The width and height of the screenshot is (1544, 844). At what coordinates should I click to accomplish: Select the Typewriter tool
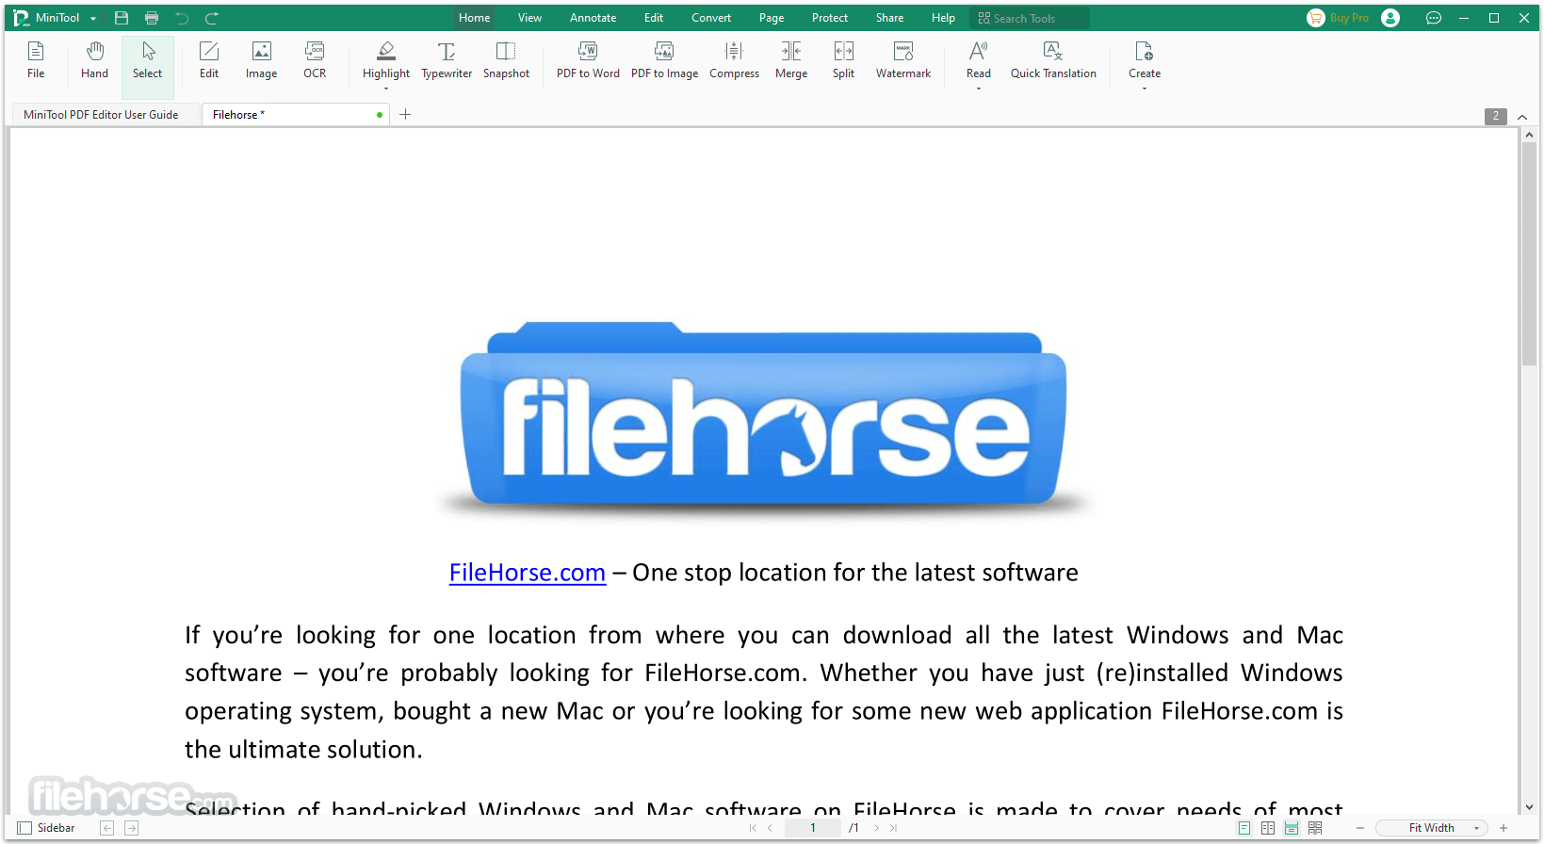point(447,61)
